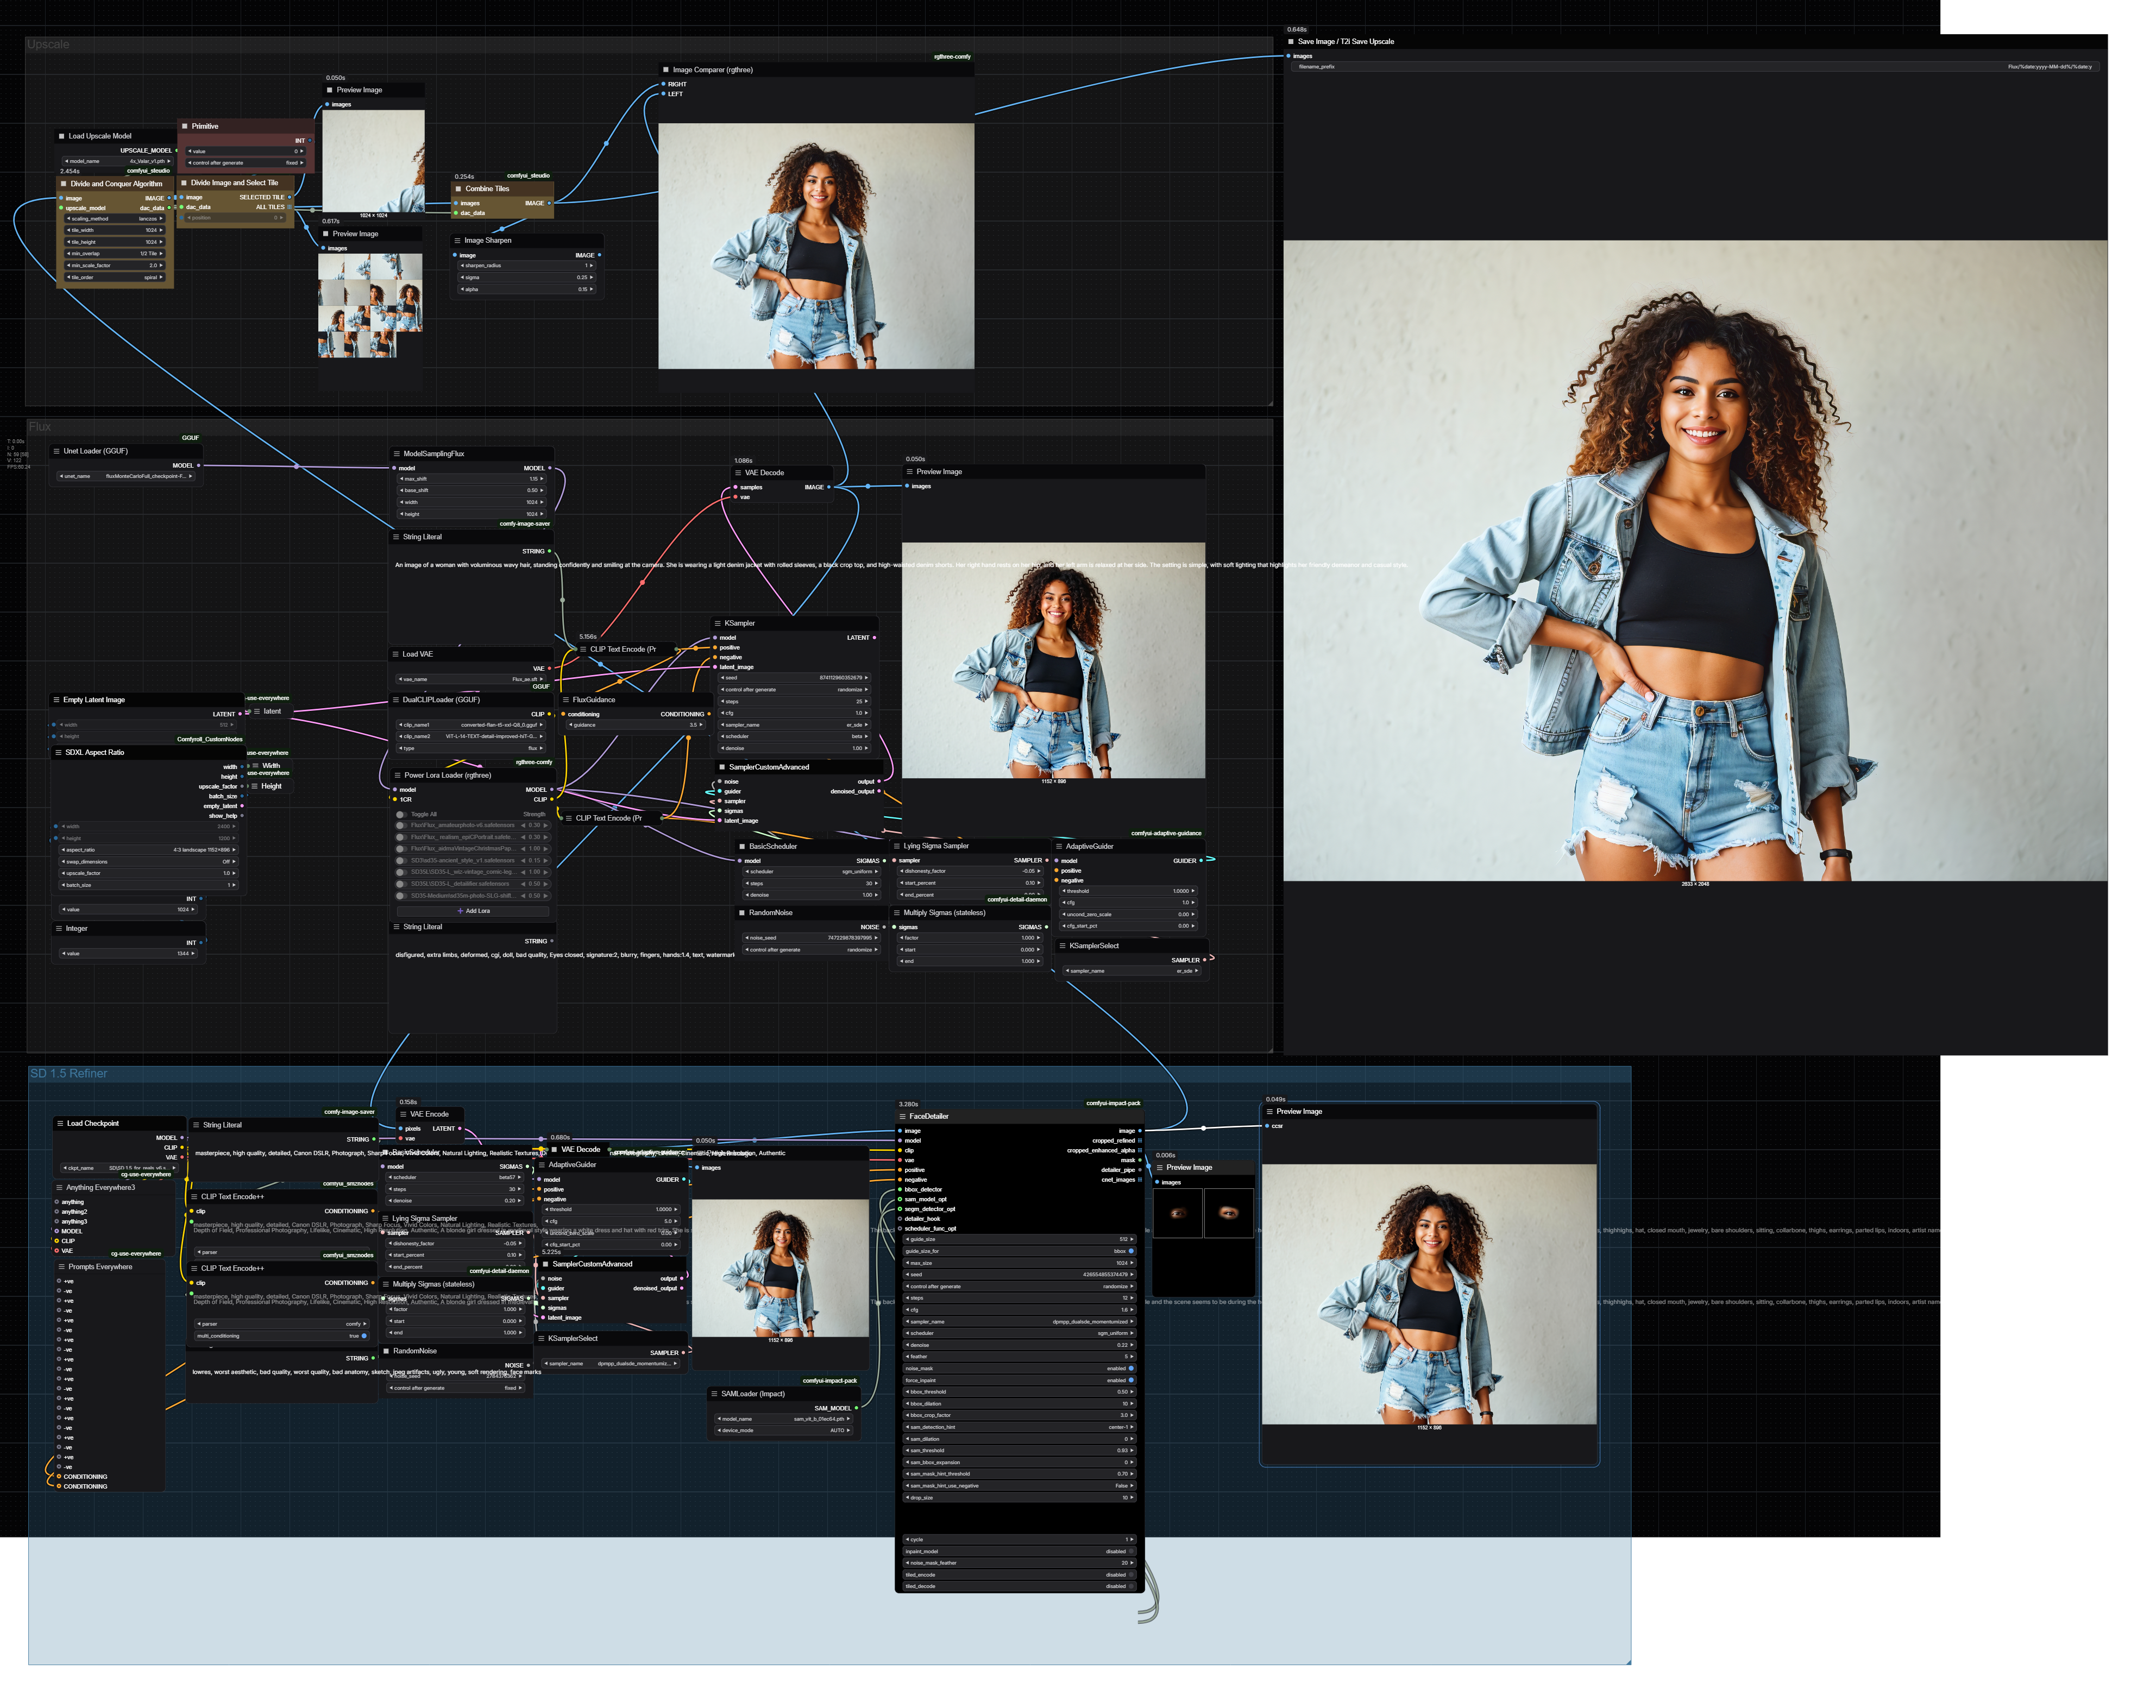Open the clip_name1 combo in DualCLIPLoader

coord(472,725)
